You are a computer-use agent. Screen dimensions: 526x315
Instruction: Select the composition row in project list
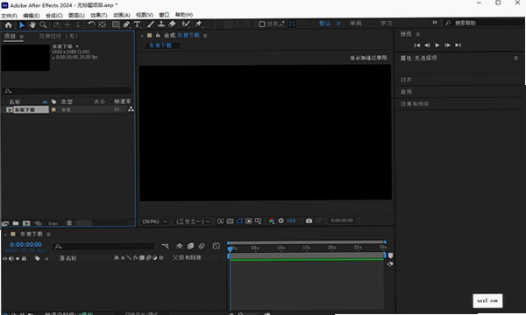68,109
